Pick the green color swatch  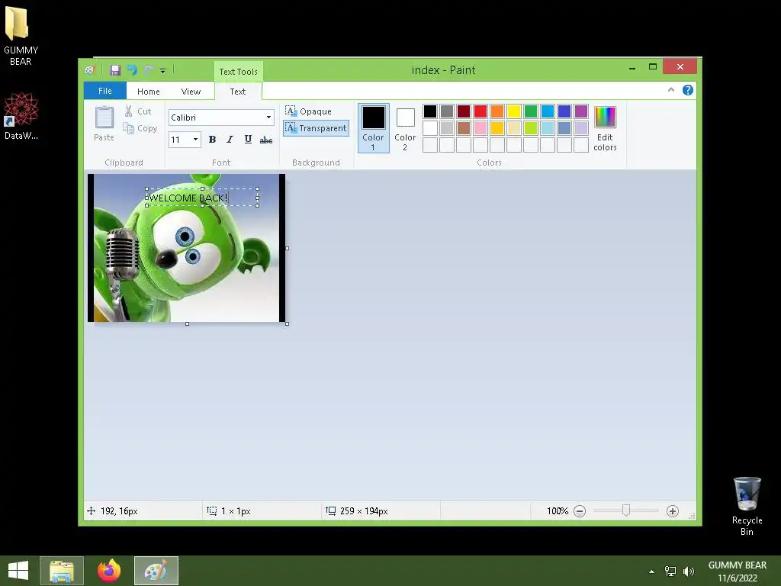531,111
